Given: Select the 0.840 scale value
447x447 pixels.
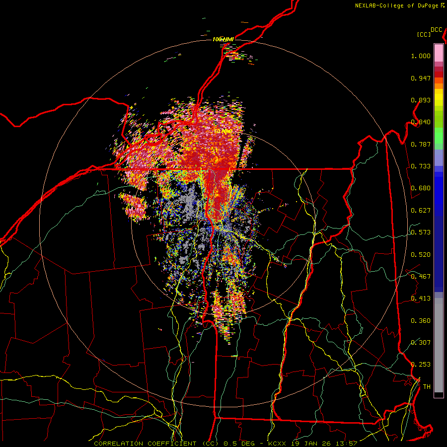Looking at the screenshot, I should click(421, 122).
